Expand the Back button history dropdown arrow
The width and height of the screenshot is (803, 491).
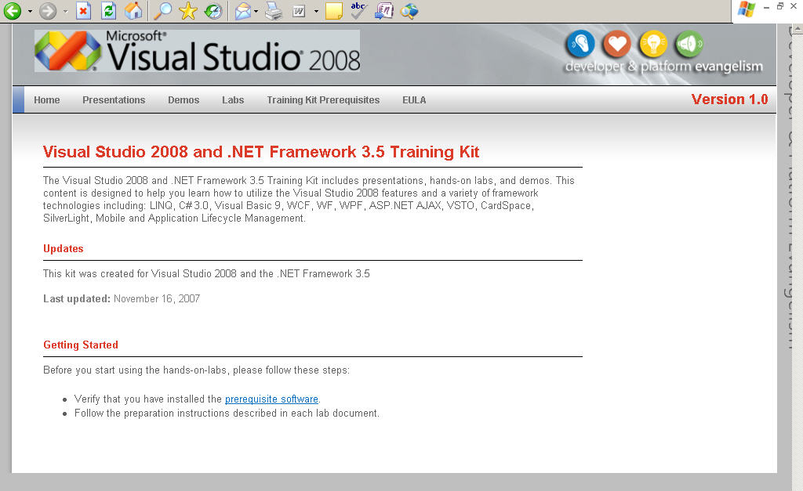pos(30,12)
